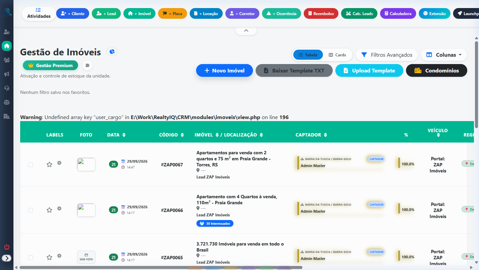The height and width of the screenshot is (270, 479).
Task: Favorite property #ZAP0067 with the star
Action: tap(49, 164)
